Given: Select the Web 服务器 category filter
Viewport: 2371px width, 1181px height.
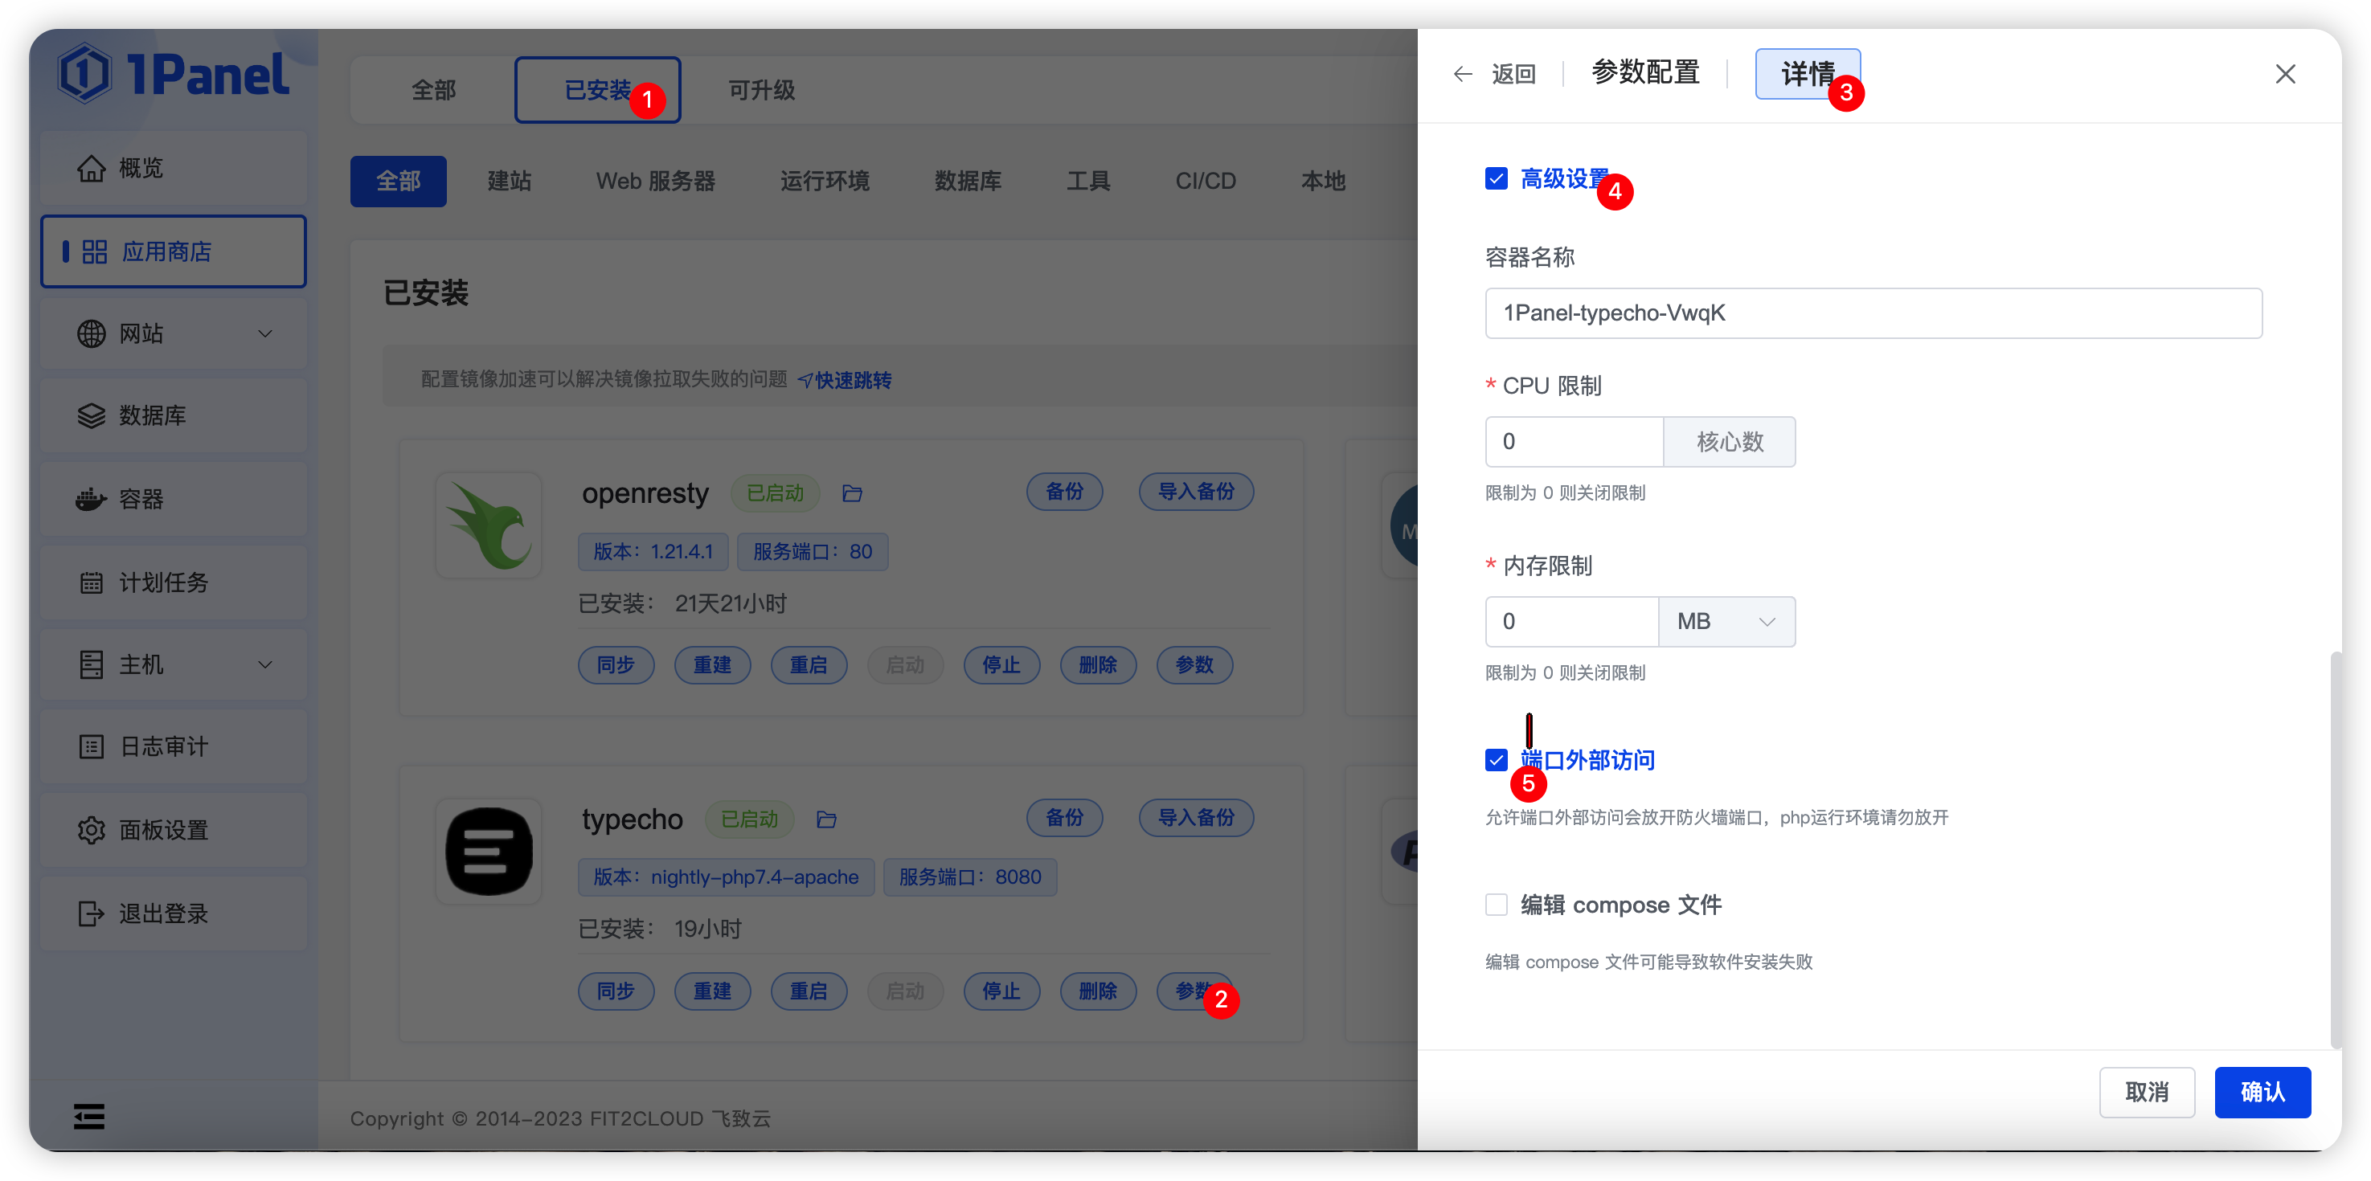Looking at the screenshot, I should pyautogui.click(x=655, y=182).
